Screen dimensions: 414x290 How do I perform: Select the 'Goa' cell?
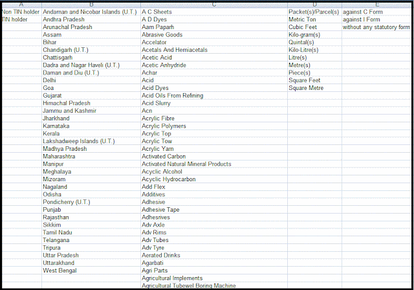pos(91,88)
